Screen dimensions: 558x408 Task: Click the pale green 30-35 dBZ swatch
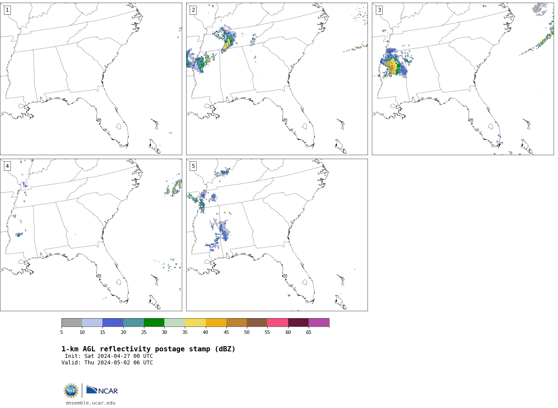click(174, 323)
